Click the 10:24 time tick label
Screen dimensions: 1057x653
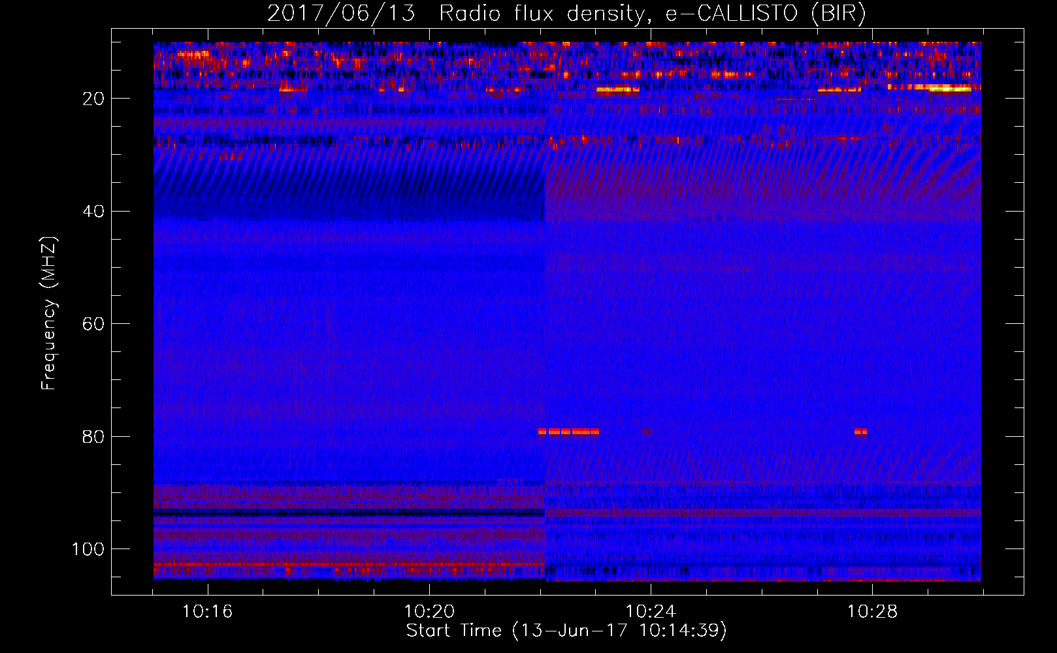tap(651, 612)
